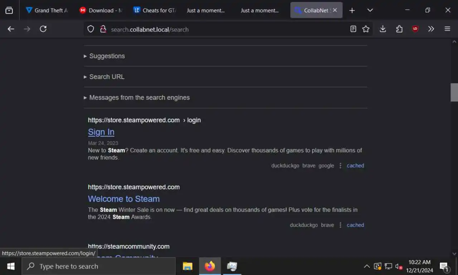Show more tools overflow chevron
458x275 pixels.
pyautogui.click(x=431, y=29)
